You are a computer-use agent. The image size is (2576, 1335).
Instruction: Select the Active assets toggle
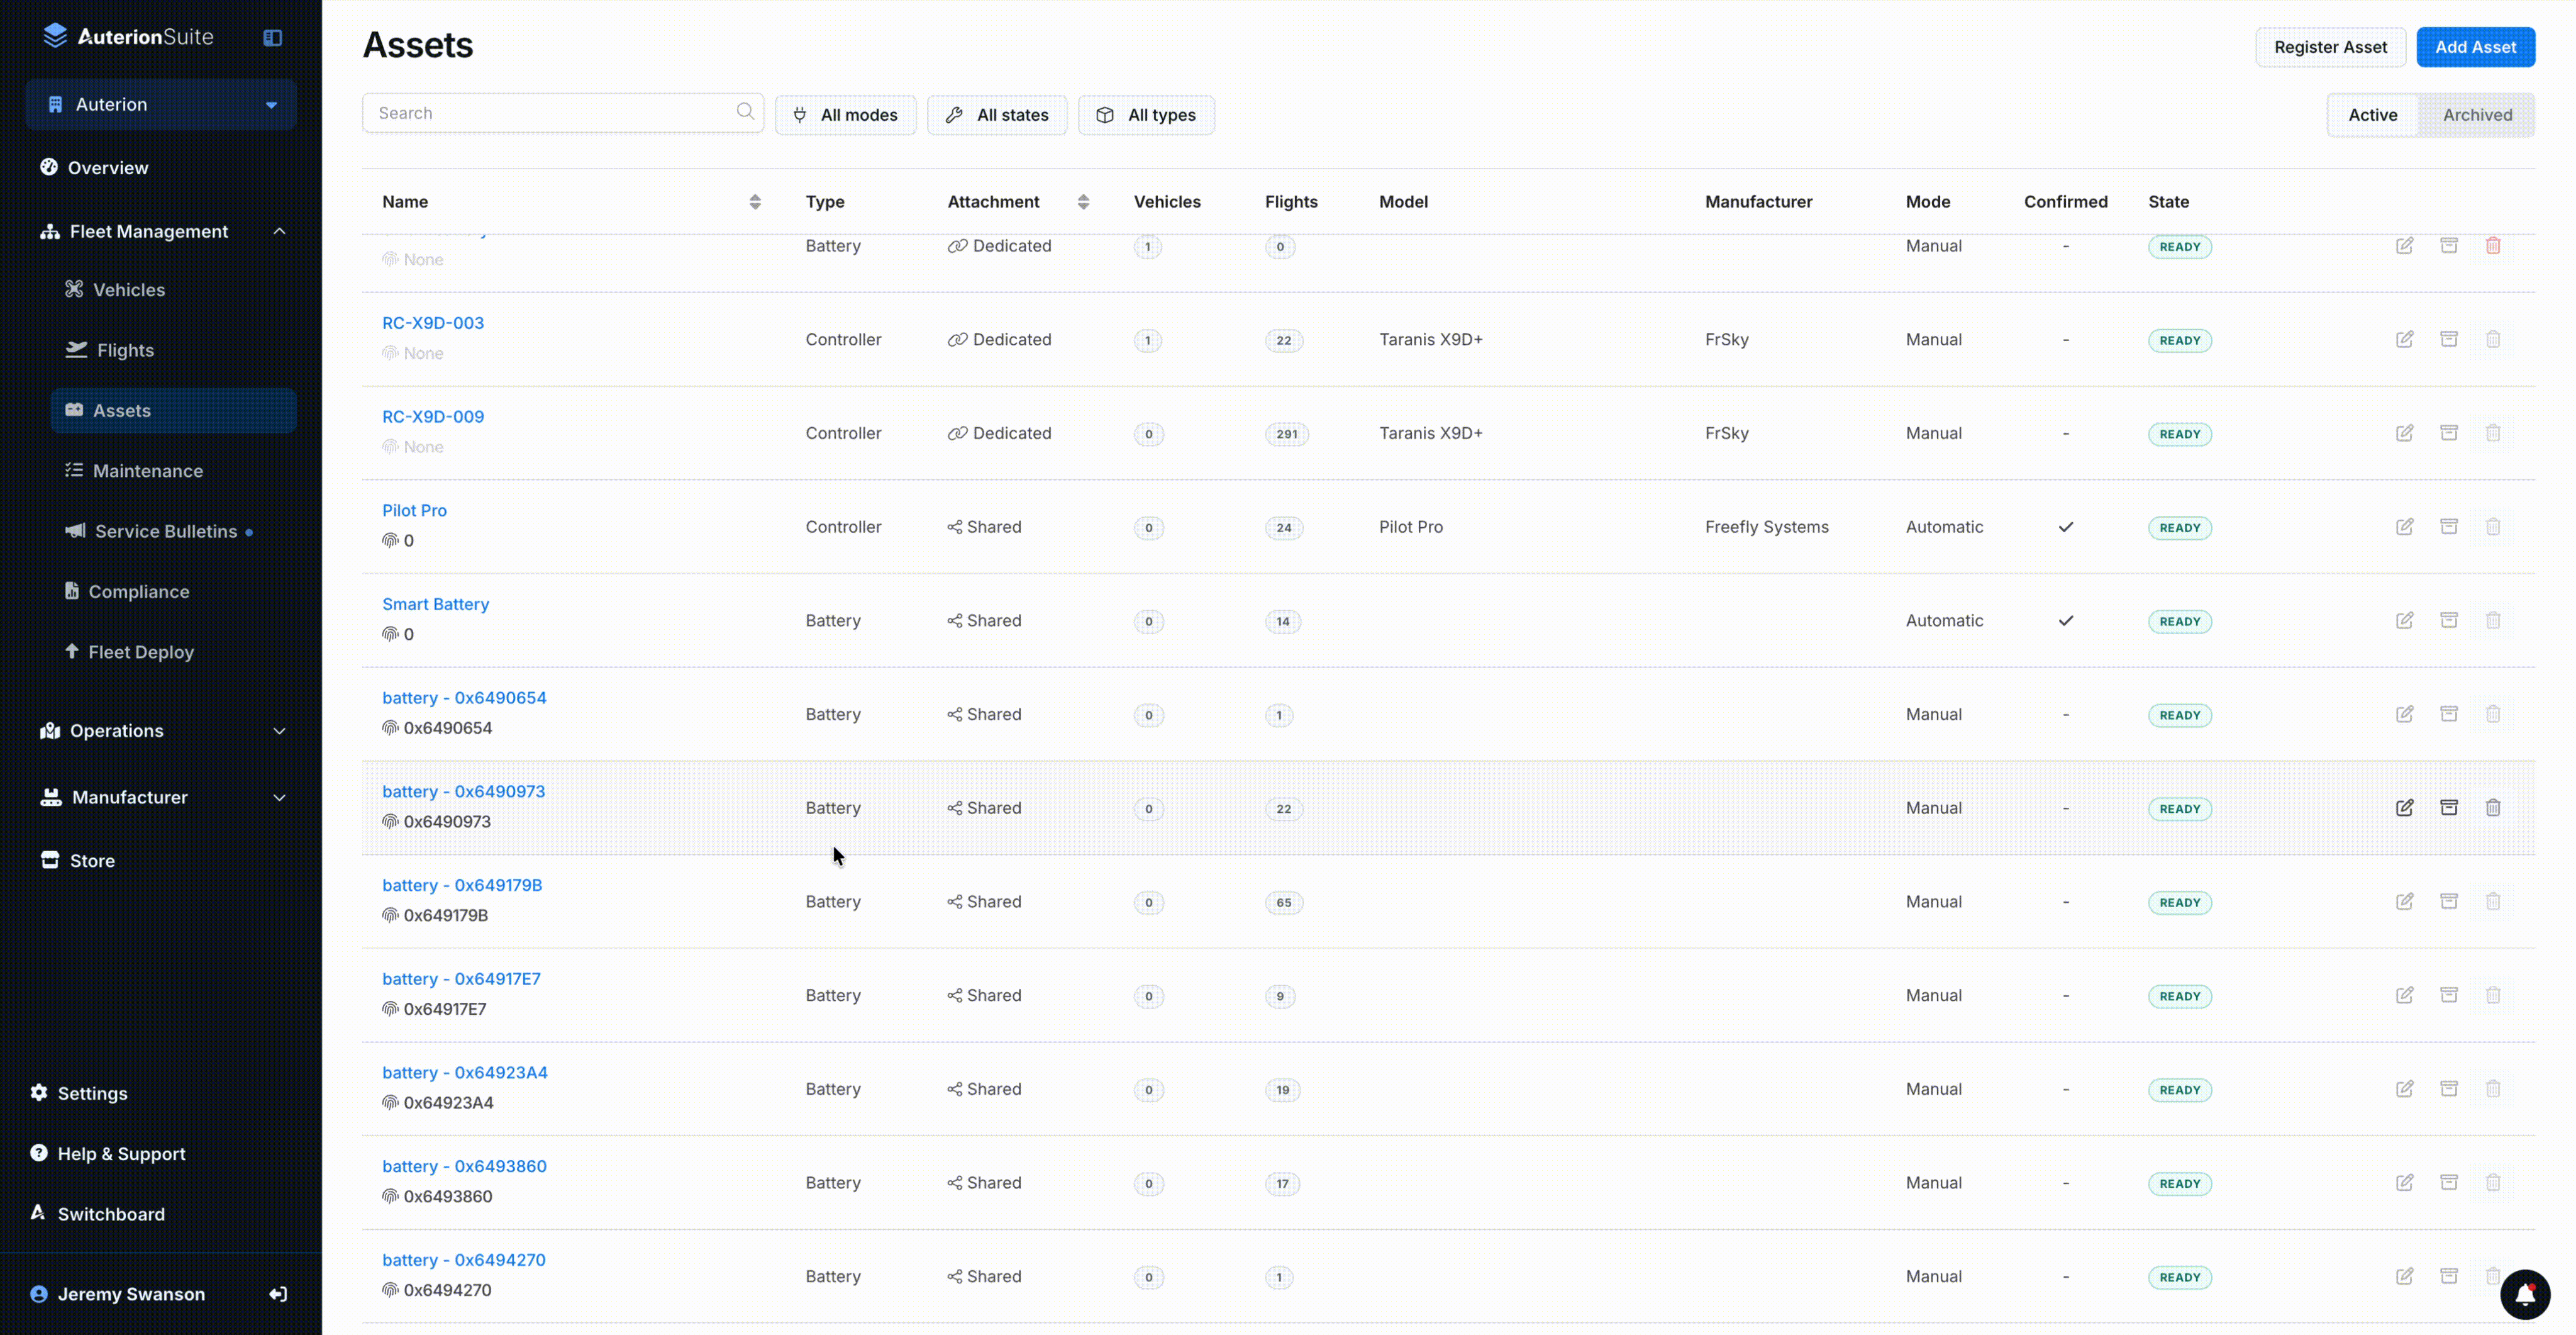pyautogui.click(x=2372, y=115)
